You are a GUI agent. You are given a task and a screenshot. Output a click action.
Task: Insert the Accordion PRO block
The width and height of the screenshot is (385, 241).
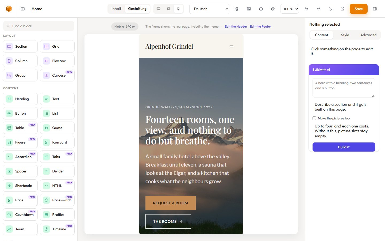tap(20, 157)
